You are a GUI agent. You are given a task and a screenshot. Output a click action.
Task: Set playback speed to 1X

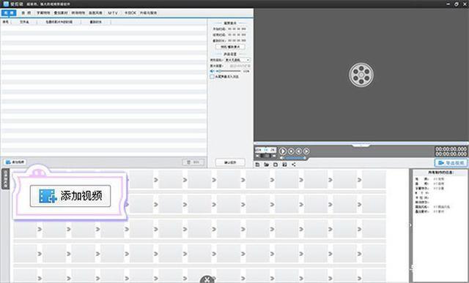266,150
